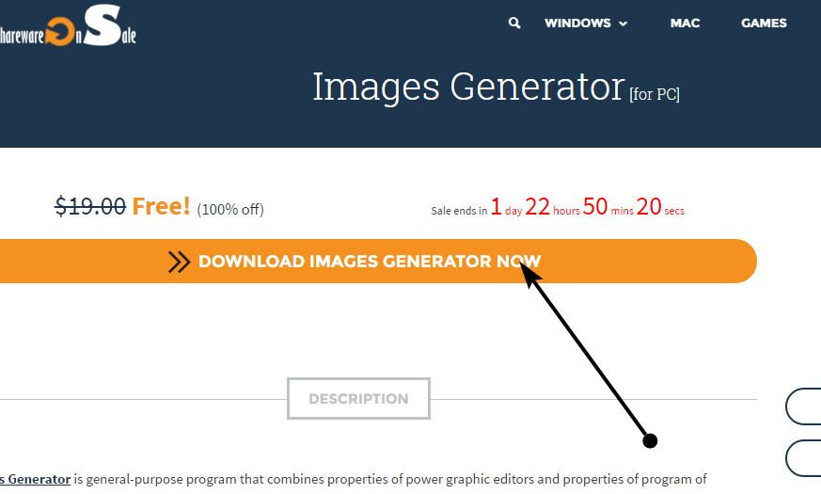
Task: Open the WINDOWS menu item
Action: (577, 23)
